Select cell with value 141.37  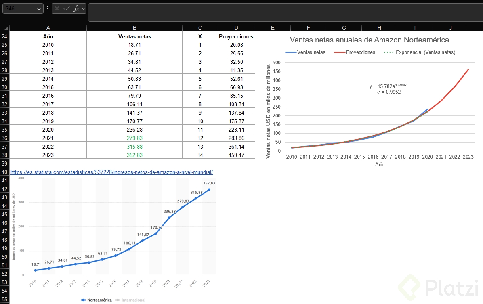[x=134, y=113]
